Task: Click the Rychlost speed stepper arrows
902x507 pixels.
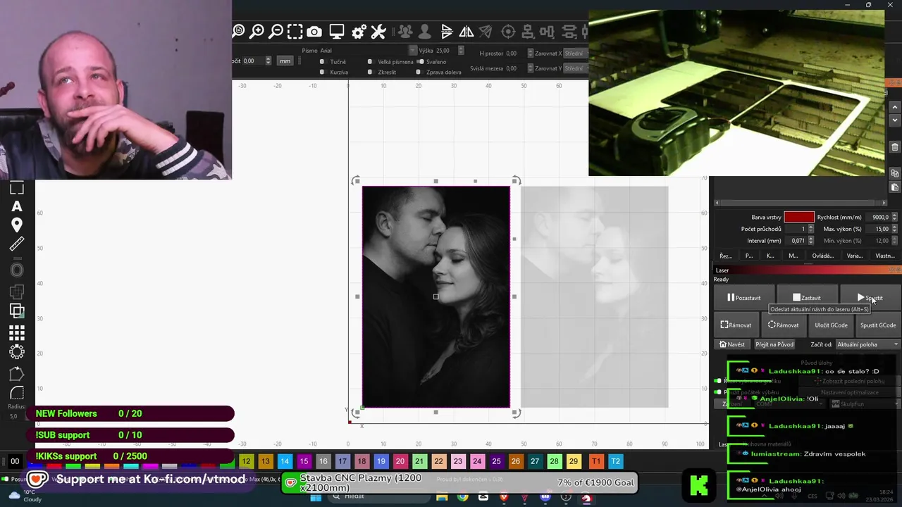Action: (x=895, y=217)
